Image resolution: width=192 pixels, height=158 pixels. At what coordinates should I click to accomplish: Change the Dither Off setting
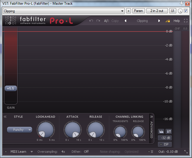pos(86,152)
